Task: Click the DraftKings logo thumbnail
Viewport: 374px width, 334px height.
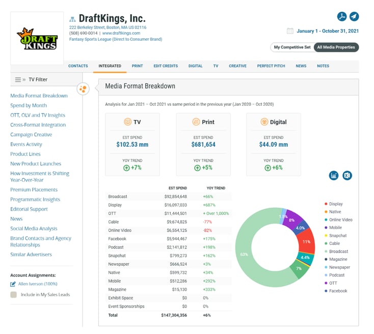Action: (37, 39)
